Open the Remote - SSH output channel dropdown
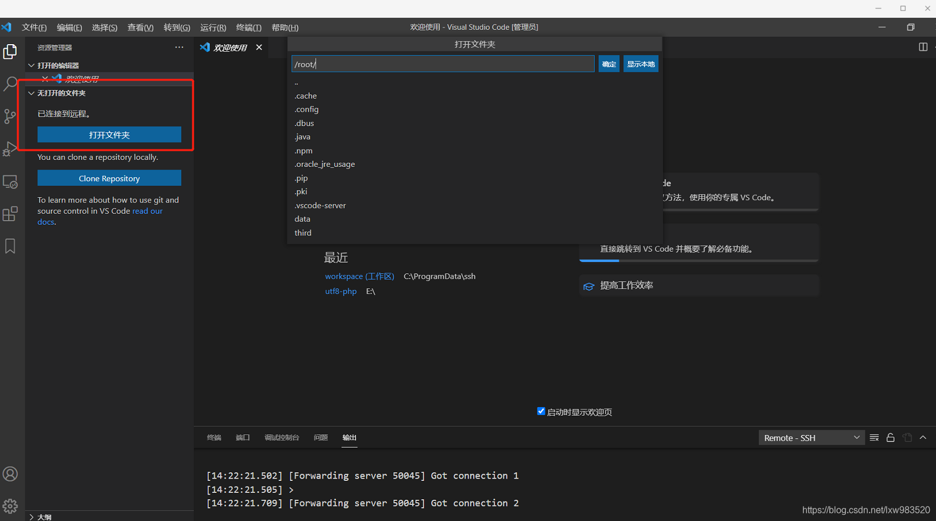The image size is (936, 521). tap(811, 438)
